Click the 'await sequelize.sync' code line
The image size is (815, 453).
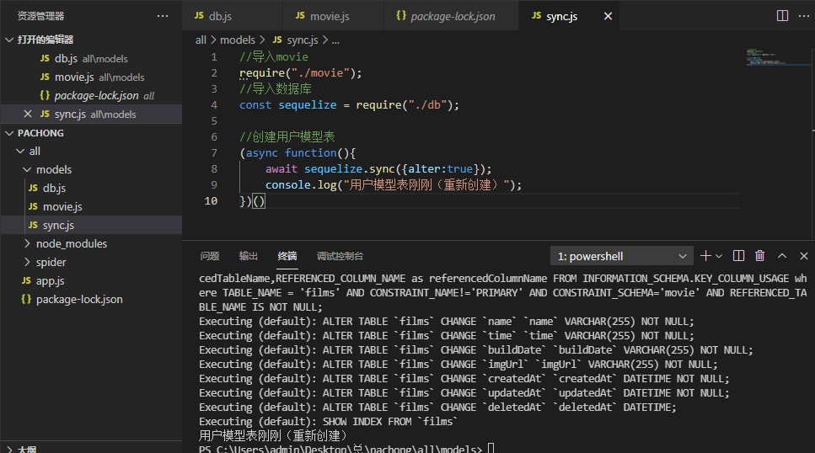click(x=378, y=169)
